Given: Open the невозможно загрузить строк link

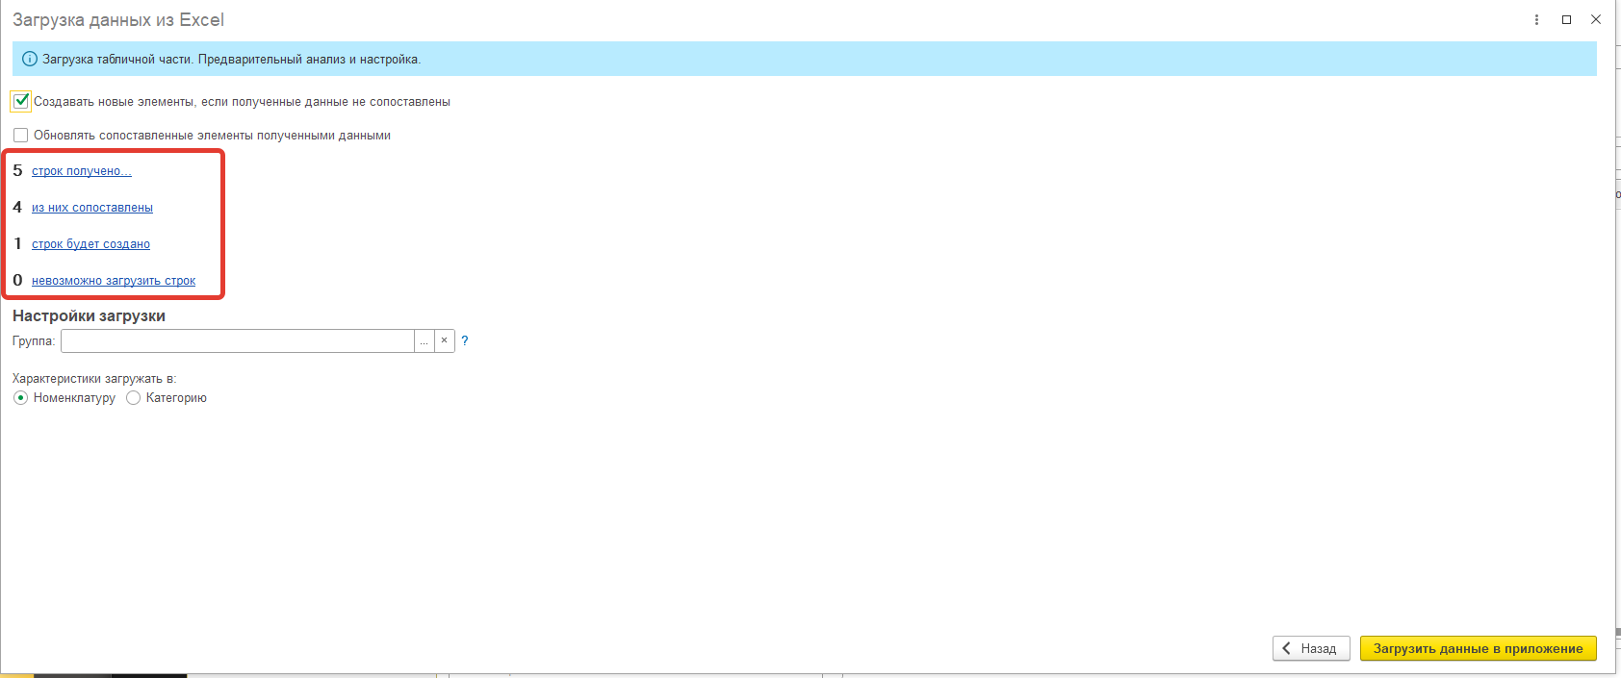Looking at the screenshot, I should (114, 281).
